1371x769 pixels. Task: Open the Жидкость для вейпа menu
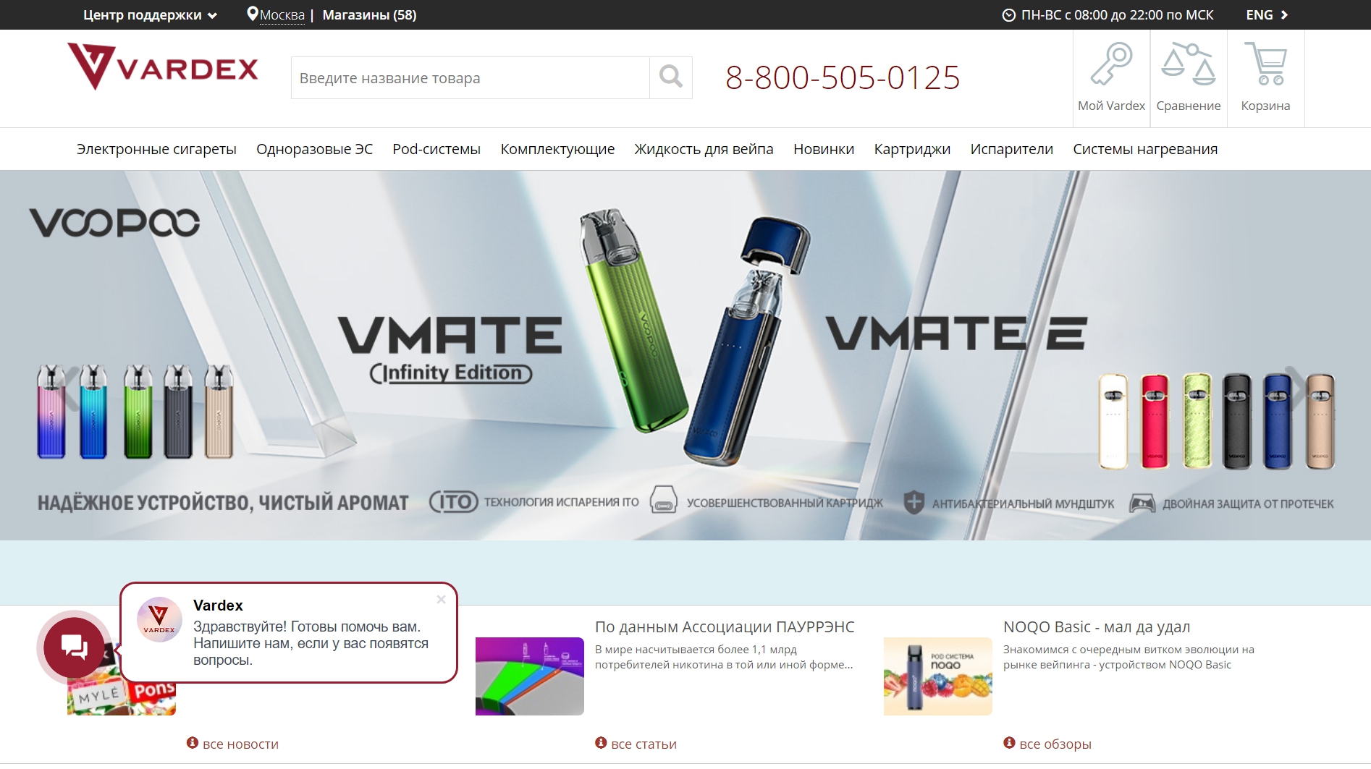click(704, 149)
